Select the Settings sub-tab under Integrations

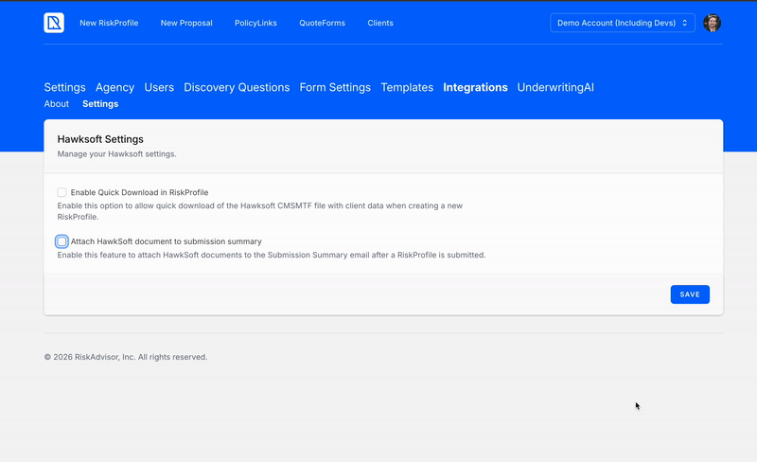(100, 104)
